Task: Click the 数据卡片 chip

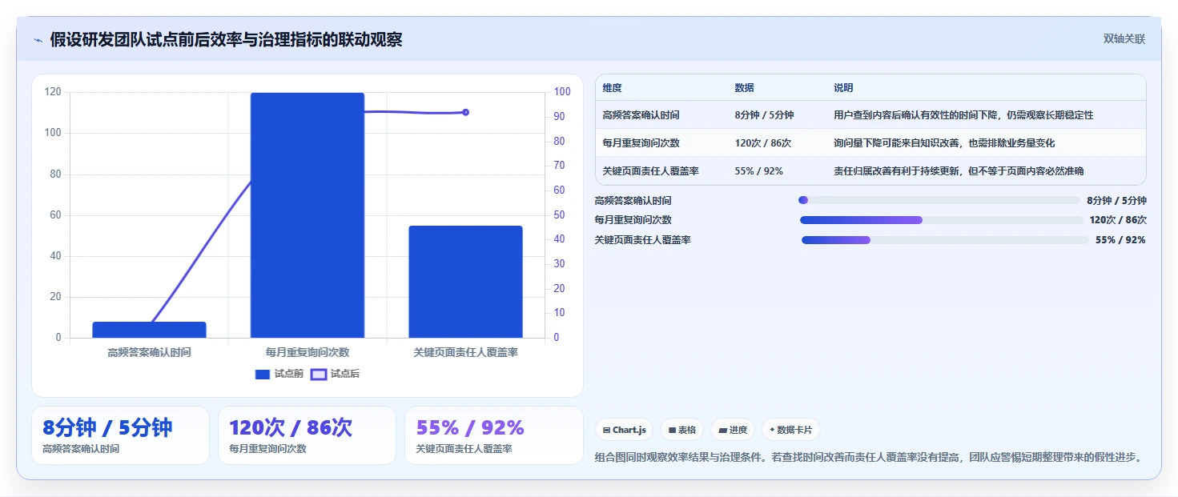Action: click(790, 430)
